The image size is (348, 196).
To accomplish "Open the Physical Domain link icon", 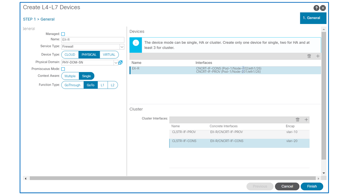I will (x=120, y=62).
